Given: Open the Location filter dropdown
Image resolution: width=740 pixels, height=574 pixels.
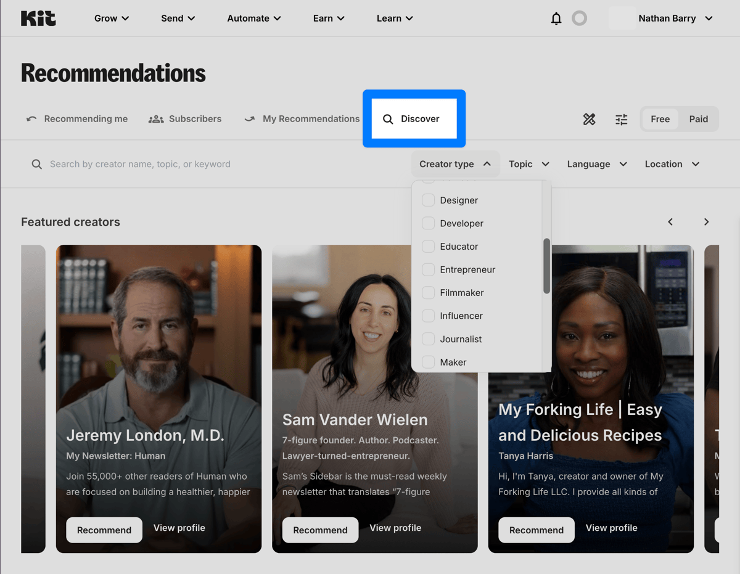Looking at the screenshot, I should point(672,164).
